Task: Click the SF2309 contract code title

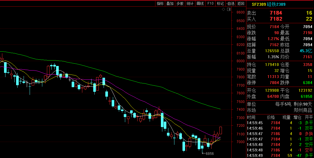Action: click(x=258, y=4)
